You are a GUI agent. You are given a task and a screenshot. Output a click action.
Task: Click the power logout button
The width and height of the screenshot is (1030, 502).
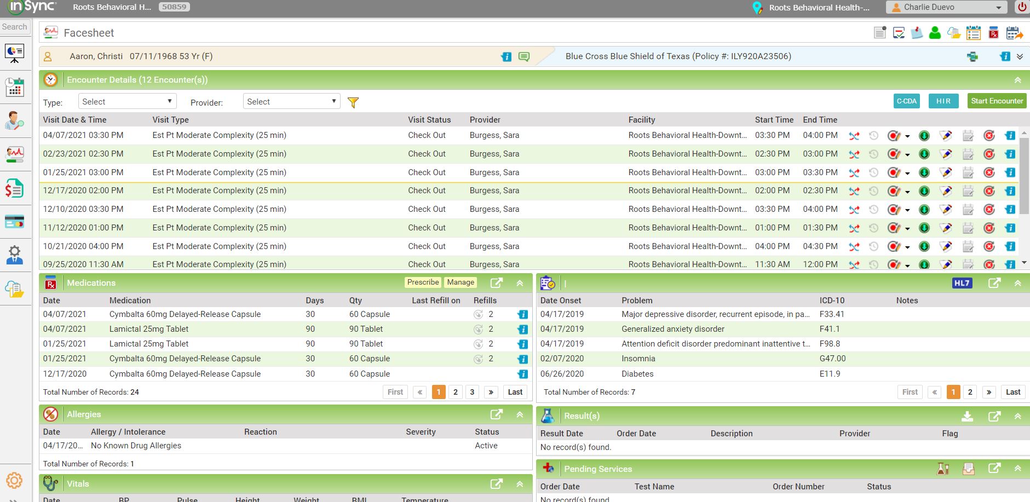pos(1022,7)
